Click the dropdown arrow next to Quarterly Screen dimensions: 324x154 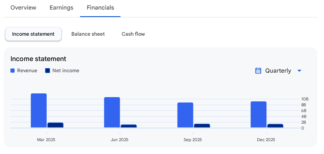point(299,71)
